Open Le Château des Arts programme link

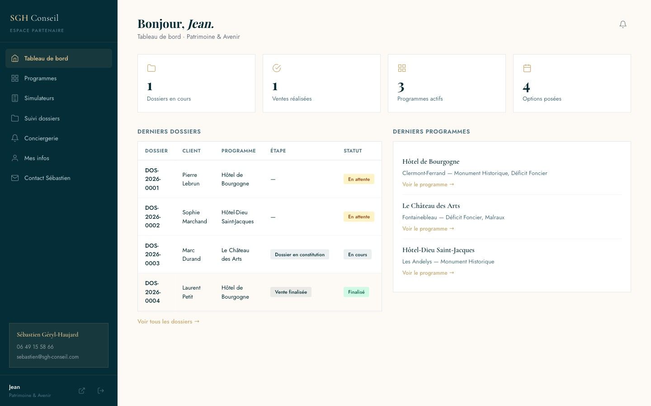428,228
